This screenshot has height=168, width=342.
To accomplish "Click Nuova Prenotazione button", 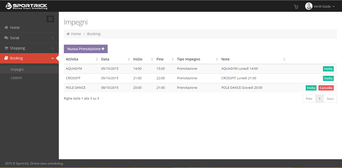I will pyautogui.click(x=86, y=49).
